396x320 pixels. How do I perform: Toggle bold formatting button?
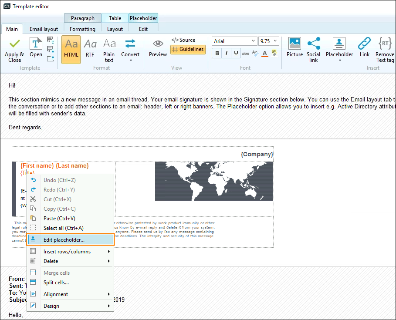coord(217,53)
